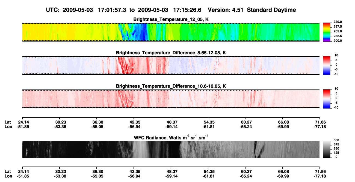
Task: Click the end time '17:15:26.6' in the header
Action: [187, 10]
